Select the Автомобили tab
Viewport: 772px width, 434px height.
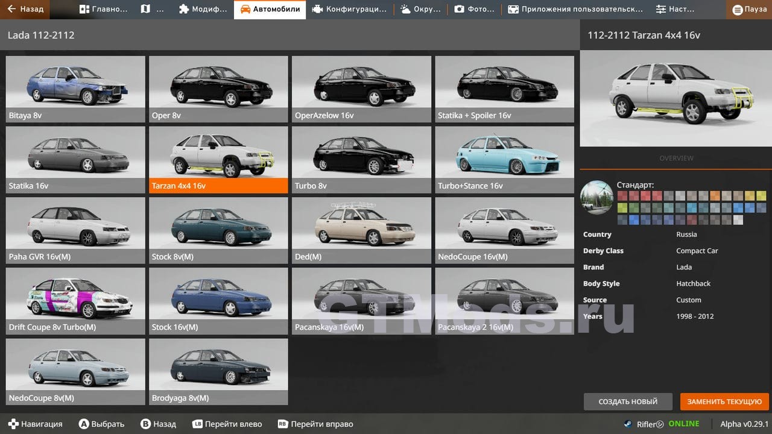270,9
